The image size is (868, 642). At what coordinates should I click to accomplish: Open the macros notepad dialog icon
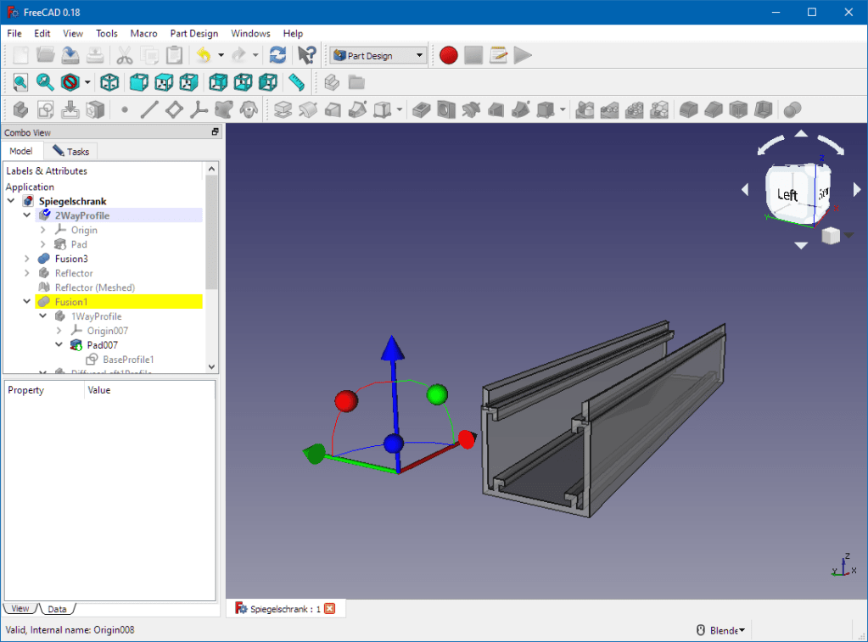[x=498, y=55]
